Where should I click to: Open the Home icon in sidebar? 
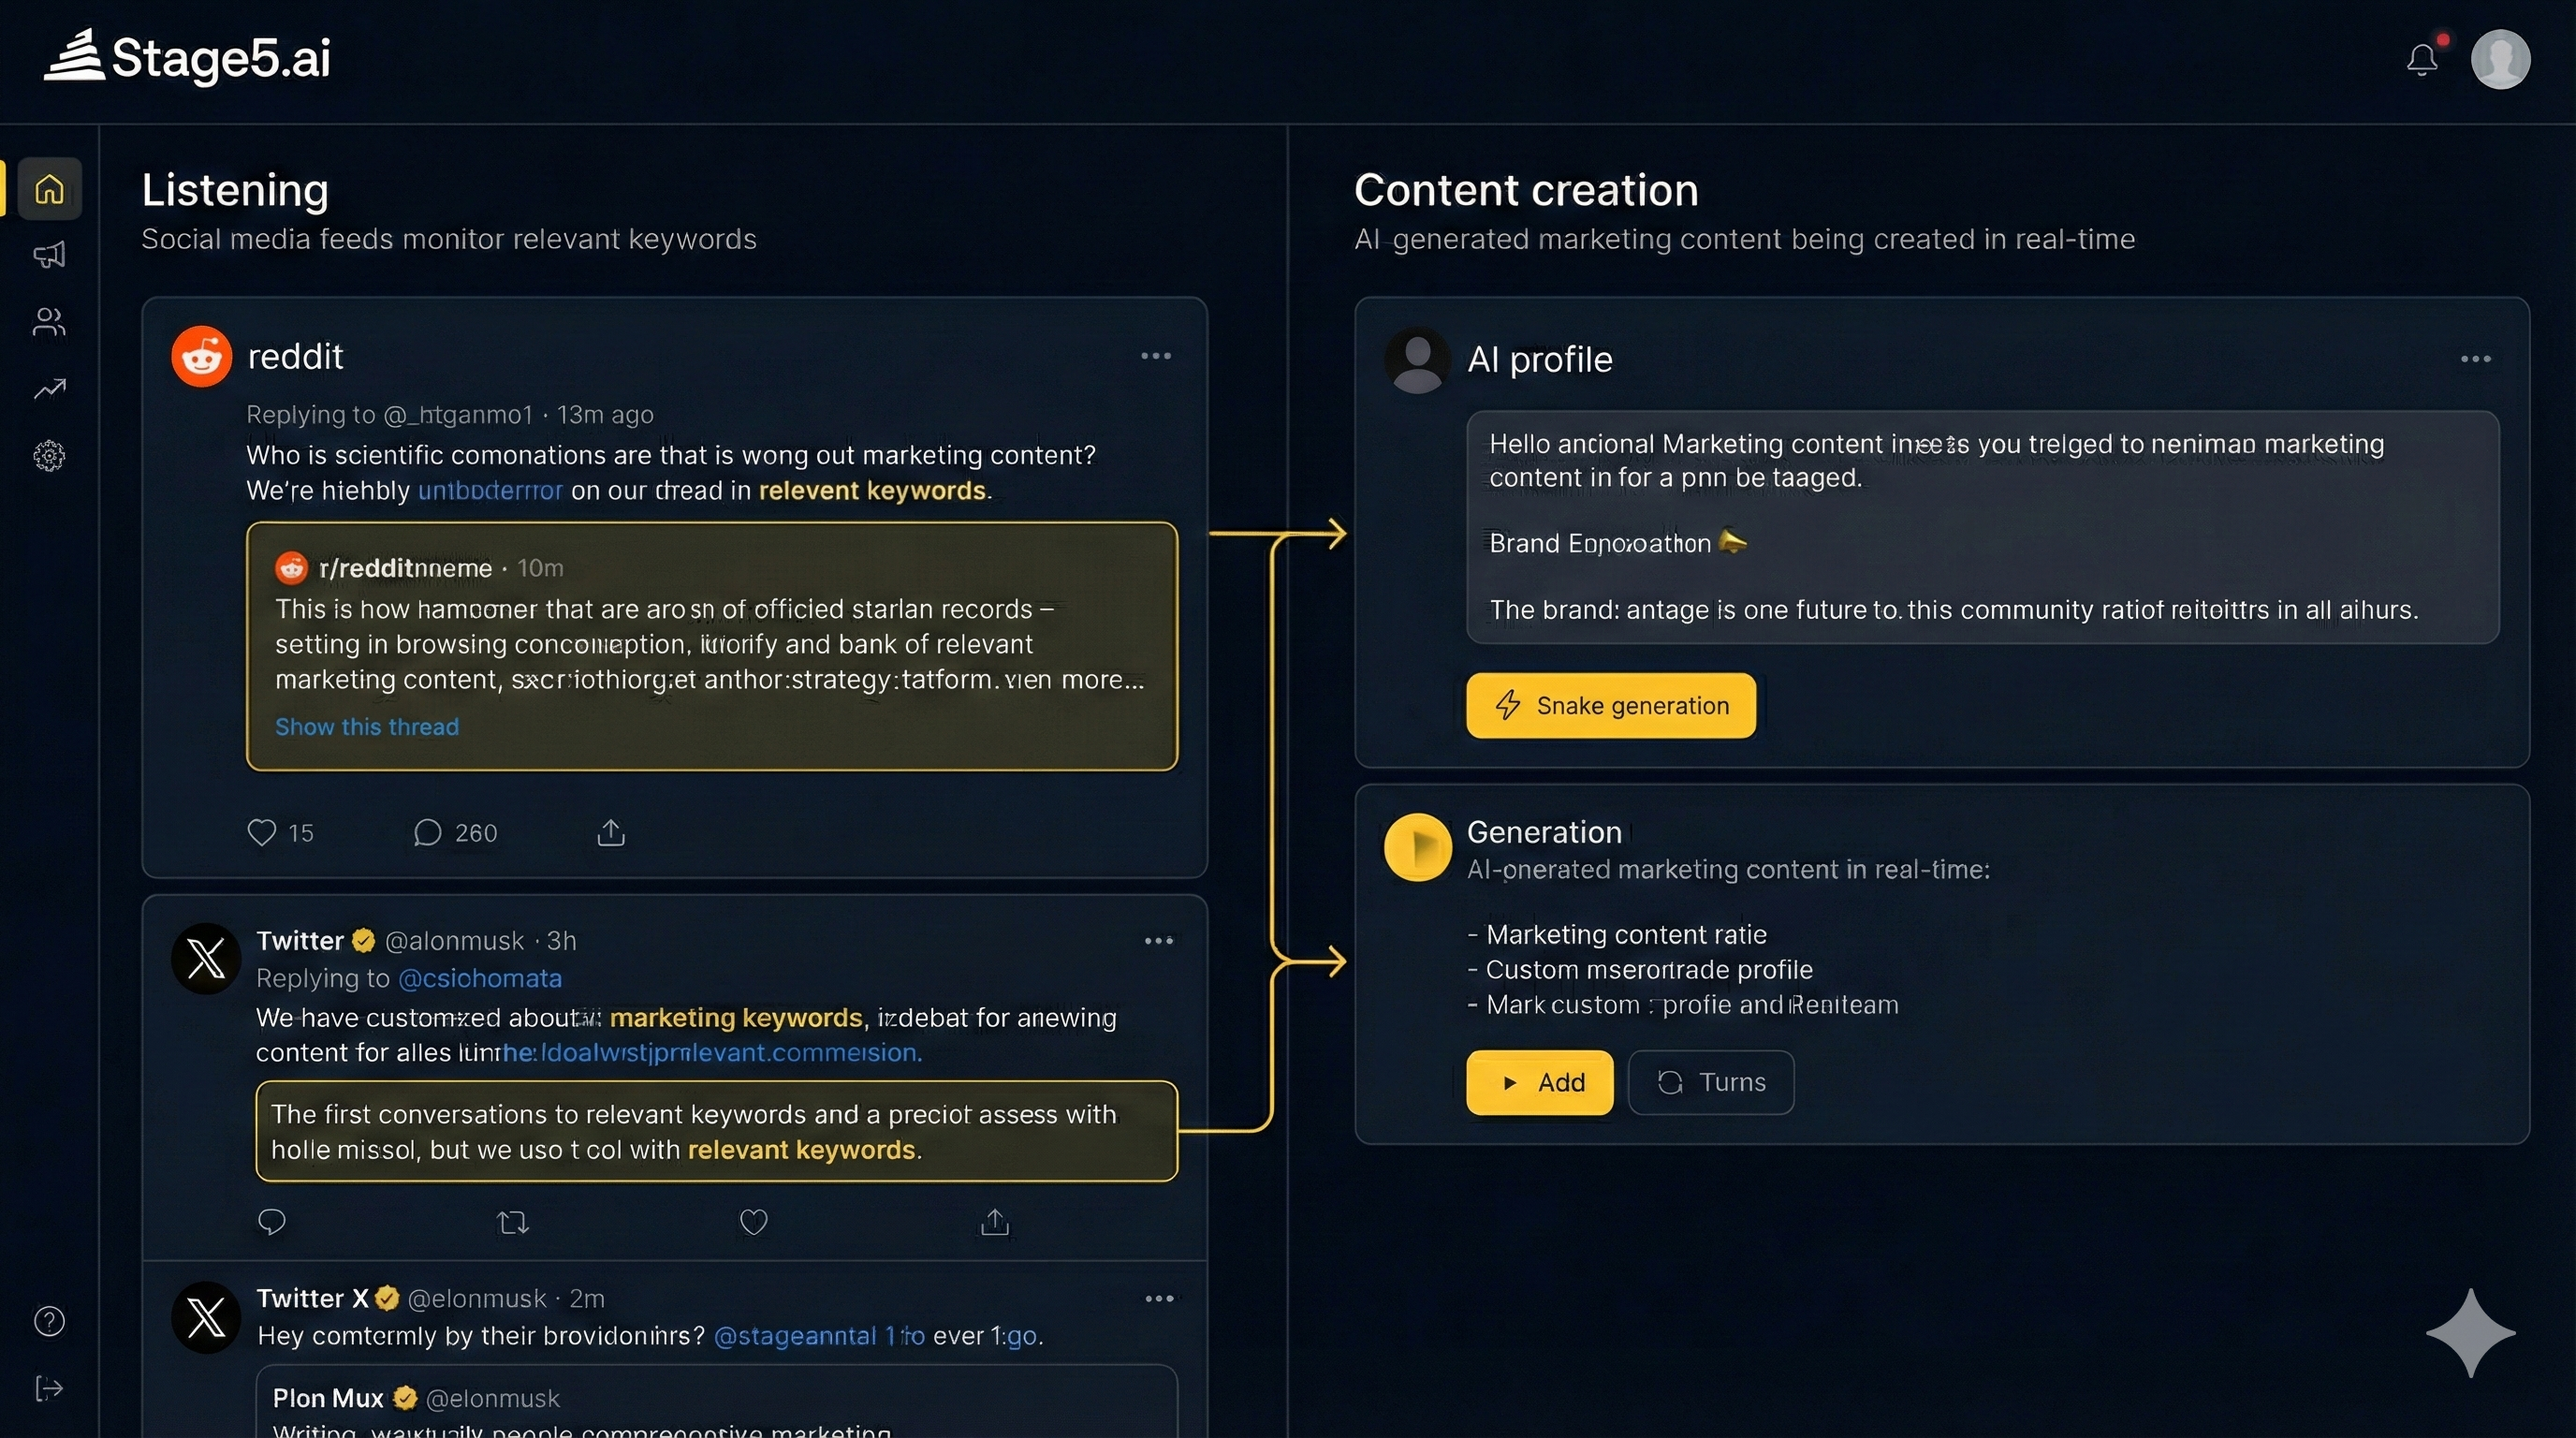point(49,188)
